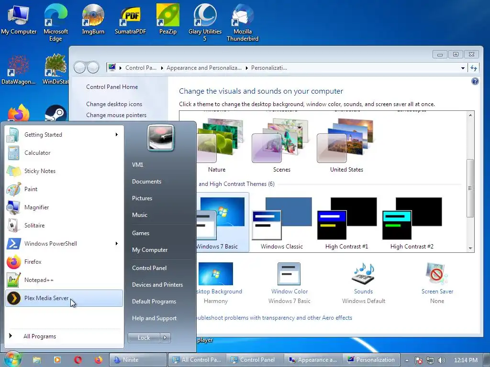
Task: Click the help question mark icon
Action: pyautogui.click(x=475, y=81)
